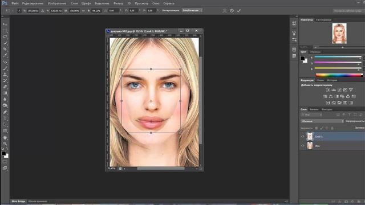The width and height of the screenshot is (365, 205).
Task: Change screen mode at toolbar bottom
Action: [5, 168]
